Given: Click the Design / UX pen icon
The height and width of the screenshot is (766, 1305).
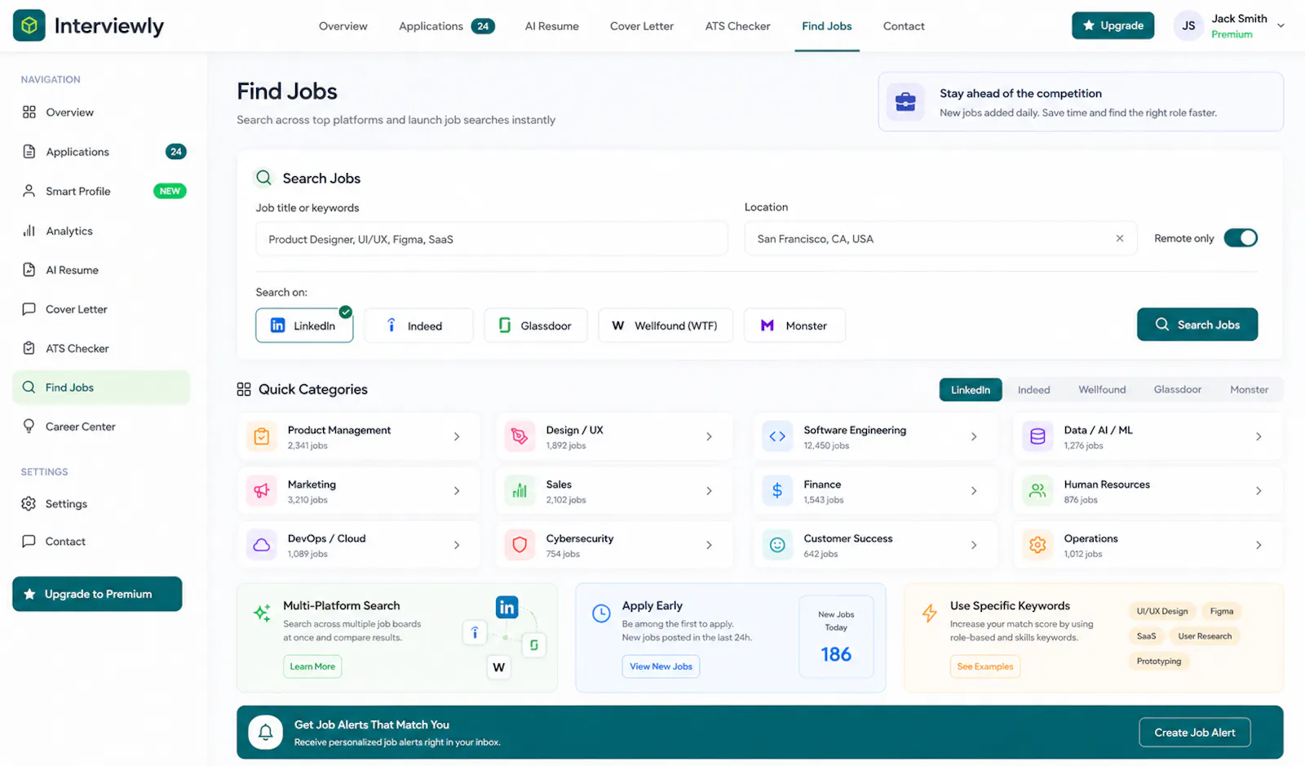Looking at the screenshot, I should click(x=520, y=437).
